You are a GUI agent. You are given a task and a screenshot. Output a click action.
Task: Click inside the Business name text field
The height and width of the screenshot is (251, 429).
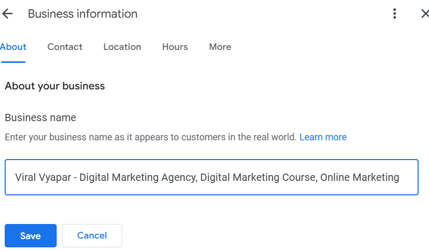pyautogui.click(x=212, y=177)
